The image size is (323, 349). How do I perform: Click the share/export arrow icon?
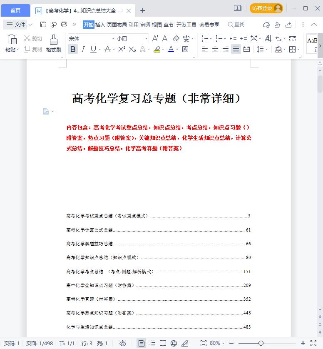[288, 25]
